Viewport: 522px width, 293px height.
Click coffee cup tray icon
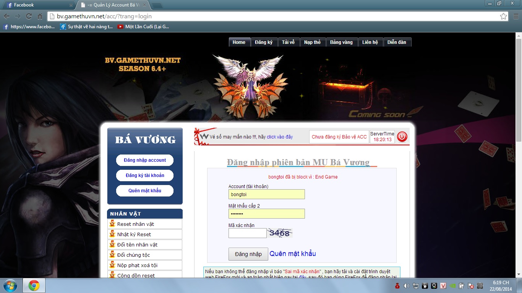pos(425,286)
